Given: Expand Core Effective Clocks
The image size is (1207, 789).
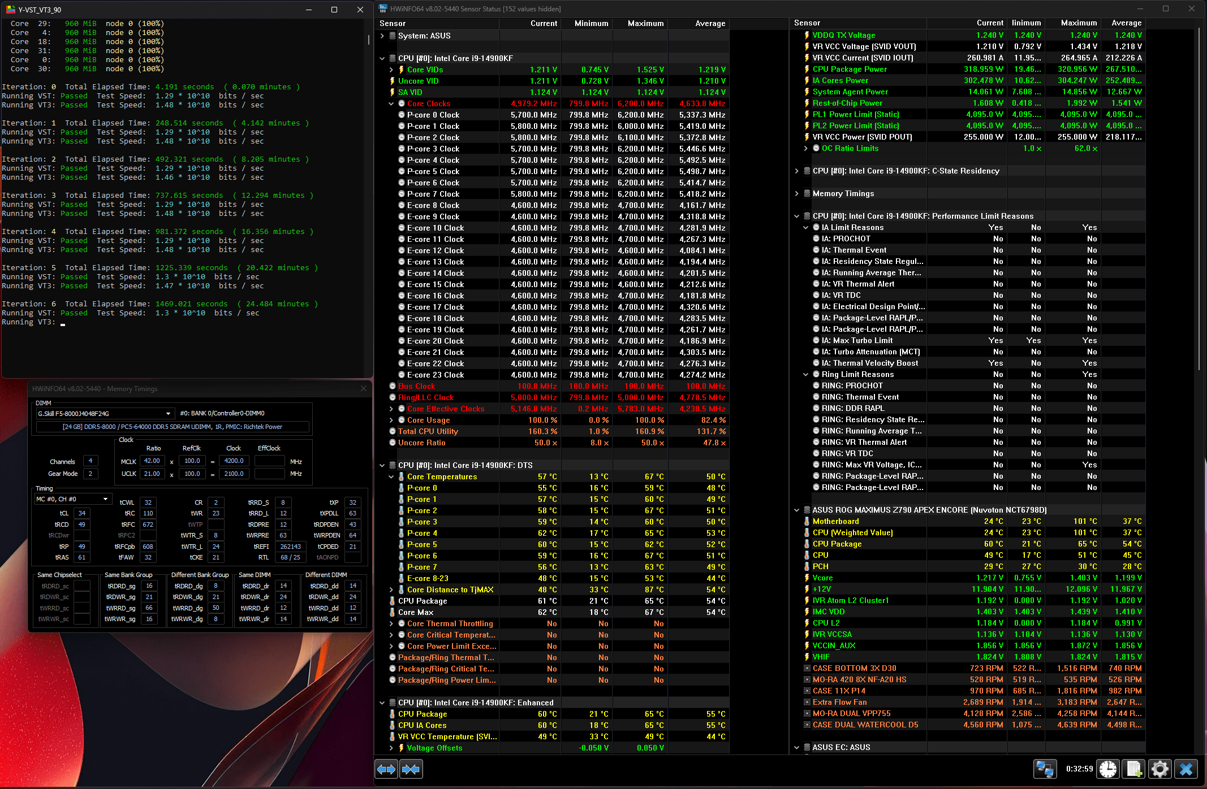Looking at the screenshot, I should (x=391, y=409).
